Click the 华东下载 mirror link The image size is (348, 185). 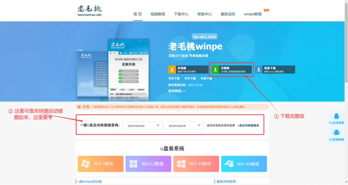tap(174, 79)
